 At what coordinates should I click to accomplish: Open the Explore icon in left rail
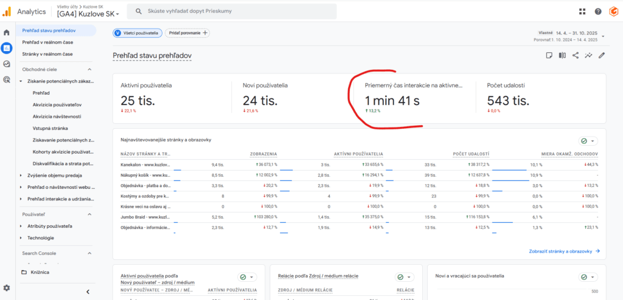tap(6, 64)
